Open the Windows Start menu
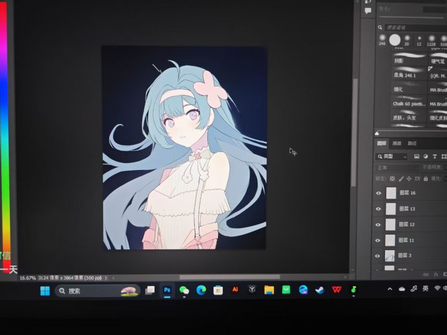 point(45,291)
